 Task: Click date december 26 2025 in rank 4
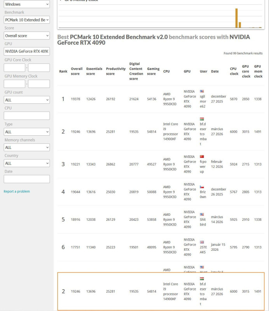coord(218,192)
